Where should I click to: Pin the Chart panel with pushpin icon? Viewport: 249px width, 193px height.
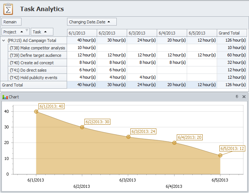tap(237, 96)
